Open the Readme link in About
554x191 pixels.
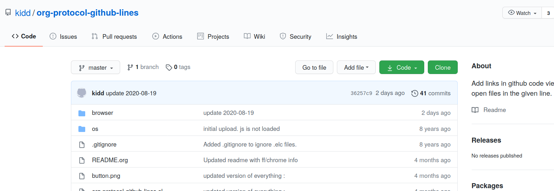point(489,110)
